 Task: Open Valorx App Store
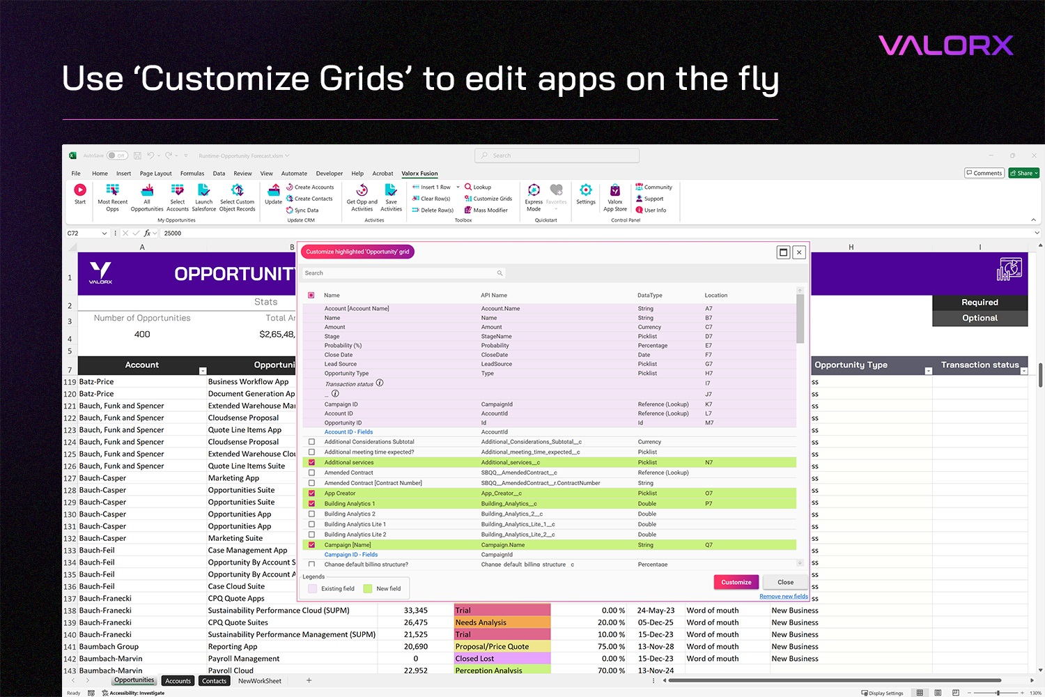pos(615,190)
